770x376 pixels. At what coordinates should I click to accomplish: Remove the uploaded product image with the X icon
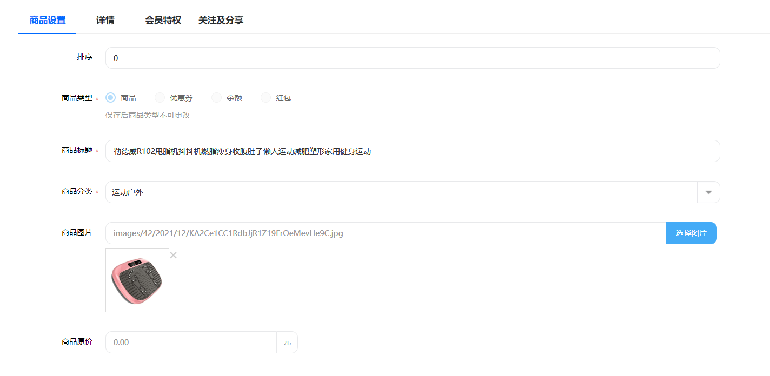[x=174, y=255]
